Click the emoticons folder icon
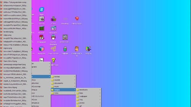This screenshot has height=107, width=191. point(78,90)
